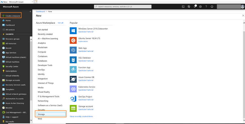Open directory and subscription filter icon
245x124 pixels.
pyautogui.click(x=189, y=7)
